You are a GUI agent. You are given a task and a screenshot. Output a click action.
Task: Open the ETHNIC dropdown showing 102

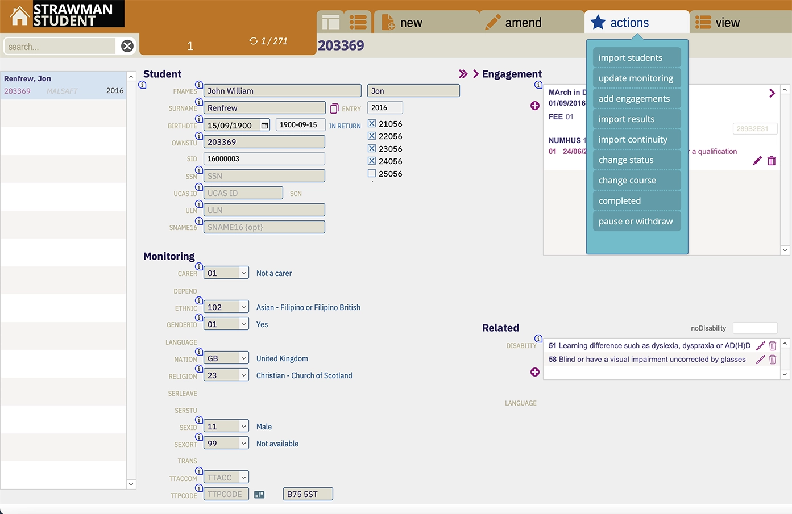[226, 307]
